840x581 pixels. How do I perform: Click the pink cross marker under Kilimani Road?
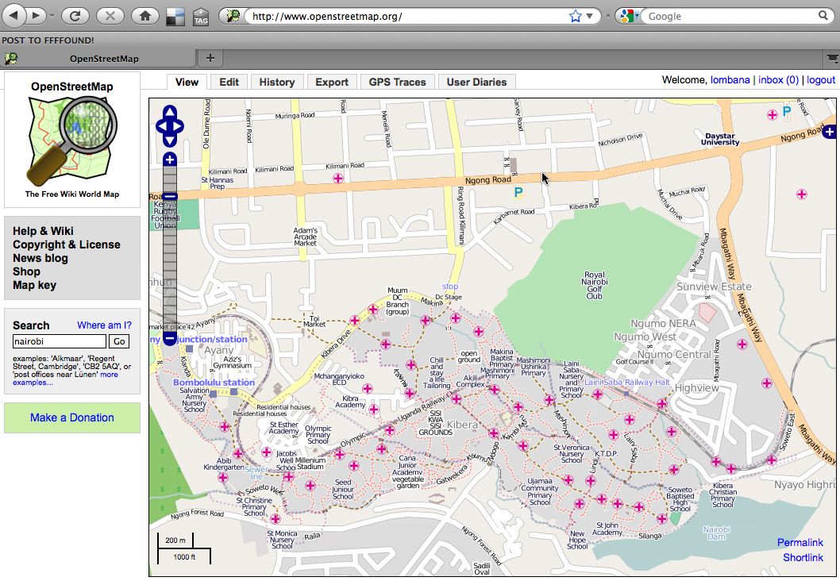point(338,179)
